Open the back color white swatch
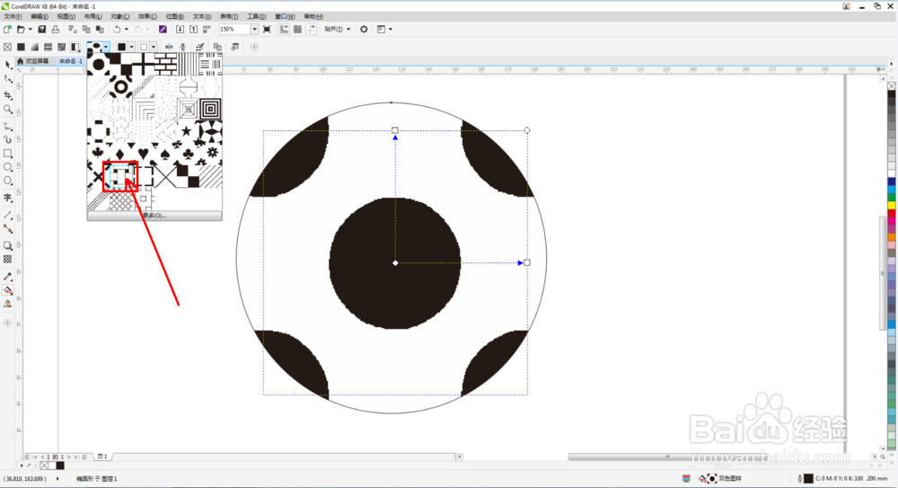The image size is (898, 488). point(144,47)
